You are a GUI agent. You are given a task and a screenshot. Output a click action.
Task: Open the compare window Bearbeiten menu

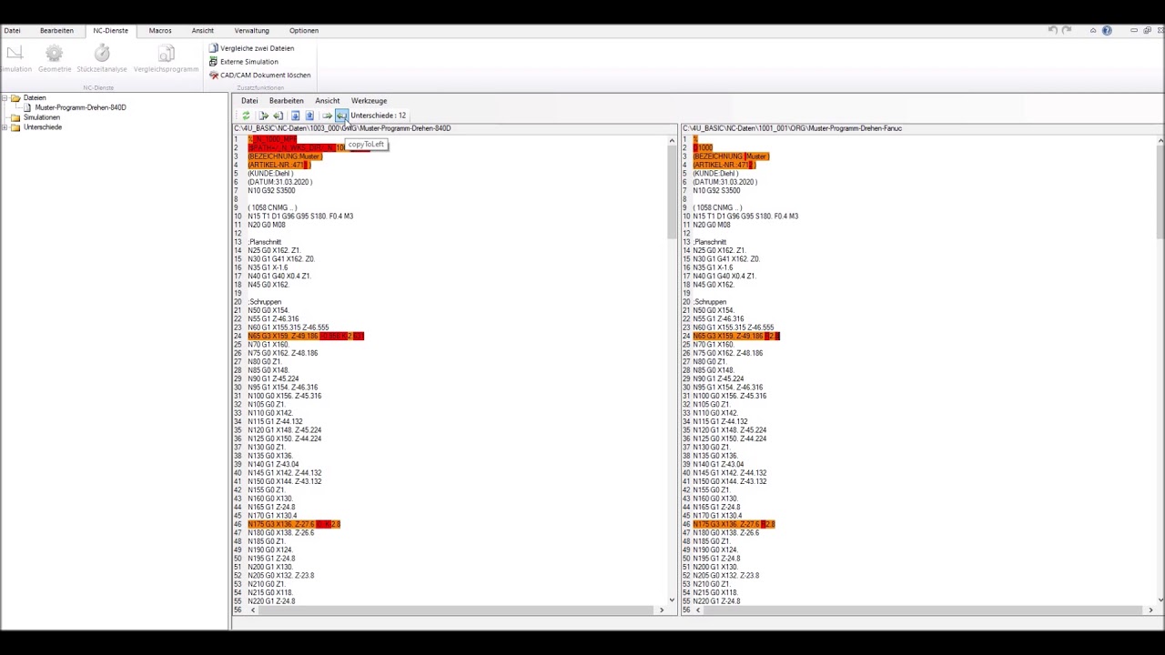[x=286, y=101]
